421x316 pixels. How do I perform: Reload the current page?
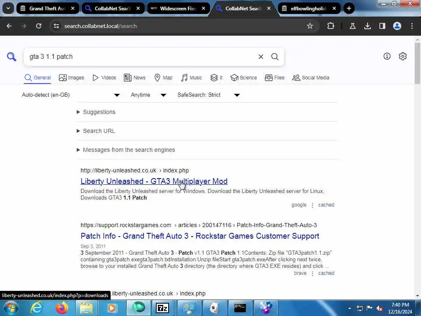point(39,26)
